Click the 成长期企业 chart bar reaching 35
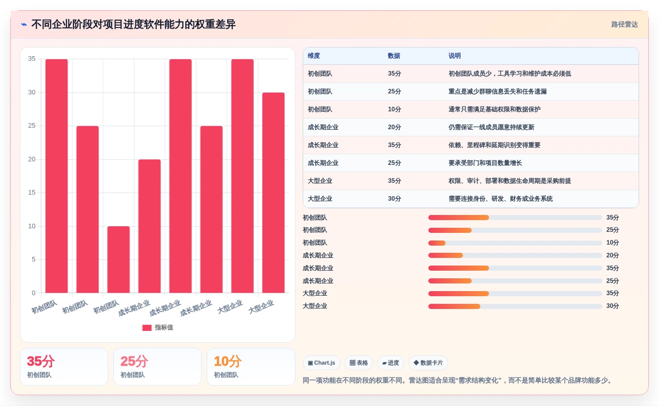659x406 pixels. pyautogui.click(x=181, y=176)
